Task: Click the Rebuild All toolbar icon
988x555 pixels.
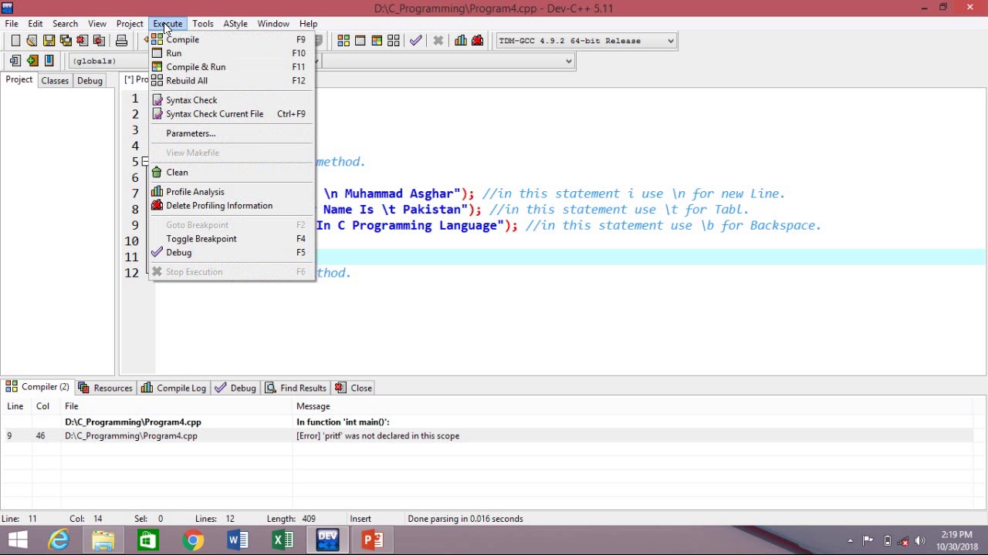Action: pos(394,41)
